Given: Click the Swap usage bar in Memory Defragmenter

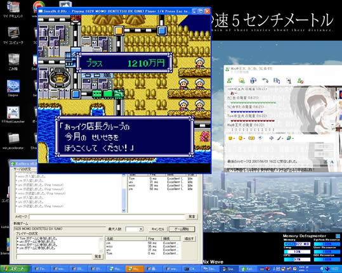Looking at the screenshot, I should [297, 251].
